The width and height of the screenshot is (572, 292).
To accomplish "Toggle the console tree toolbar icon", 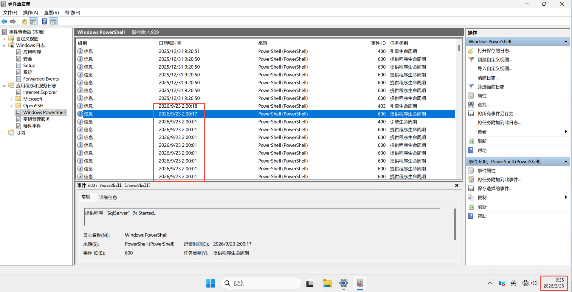I will click(33, 21).
